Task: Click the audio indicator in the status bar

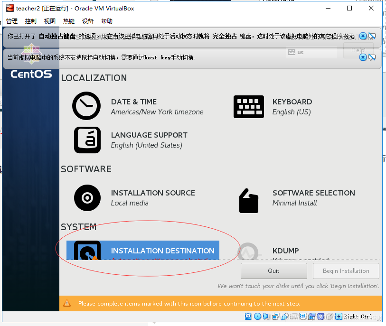Action: [x=267, y=317]
